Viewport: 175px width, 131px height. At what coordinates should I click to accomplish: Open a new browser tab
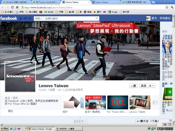point(153,2)
